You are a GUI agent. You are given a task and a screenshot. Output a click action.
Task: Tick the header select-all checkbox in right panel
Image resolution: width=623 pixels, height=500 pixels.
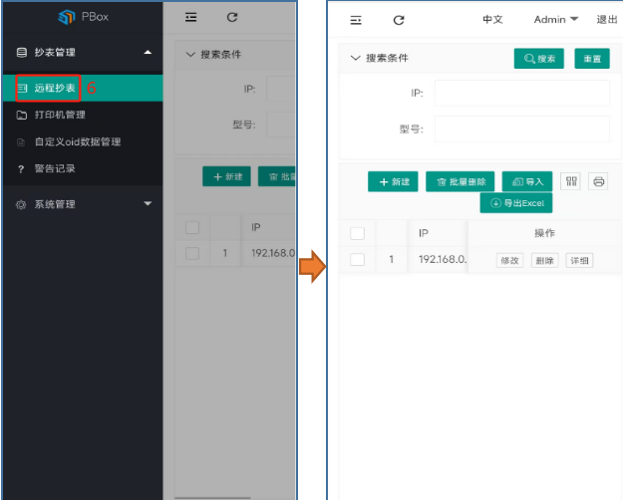(x=357, y=233)
